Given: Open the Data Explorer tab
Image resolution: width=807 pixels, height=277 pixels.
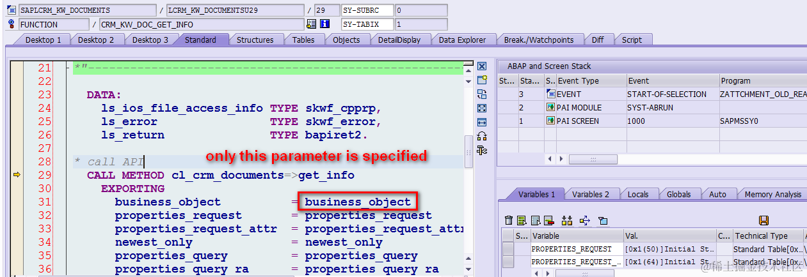Looking at the screenshot, I should [462, 40].
